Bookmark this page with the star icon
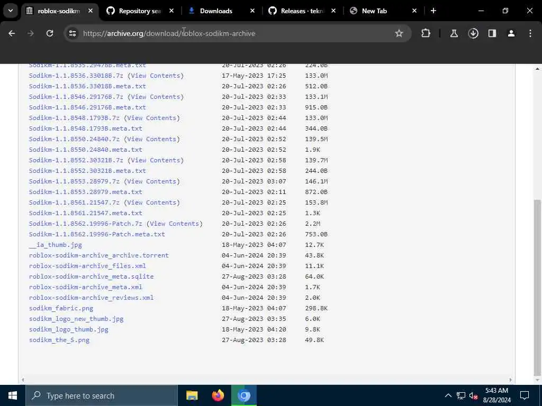The height and width of the screenshot is (406, 542). (399, 33)
